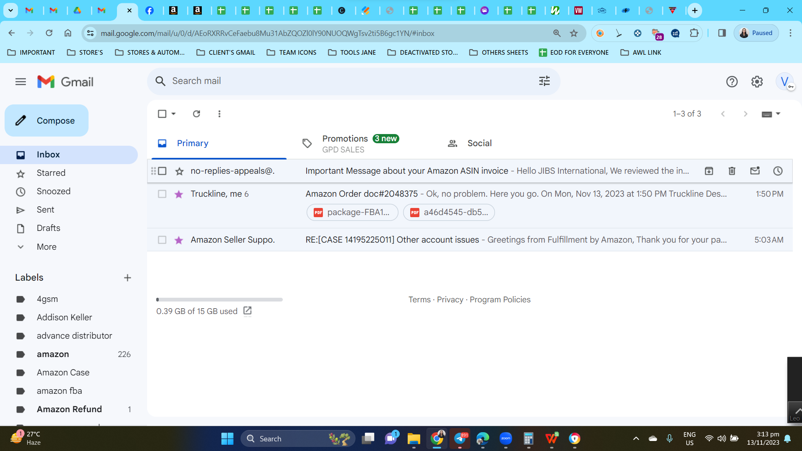The width and height of the screenshot is (802, 451).
Task: Open storage management link icon
Action: pyautogui.click(x=247, y=311)
